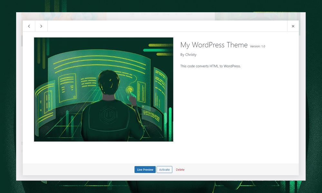
Task: Click the red Delete text link
Action: [x=180, y=170]
